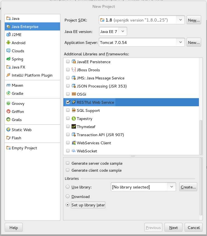This screenshot has height=236, width=207.
Task: Click the Android robot icon
Action: coord(8,43)
